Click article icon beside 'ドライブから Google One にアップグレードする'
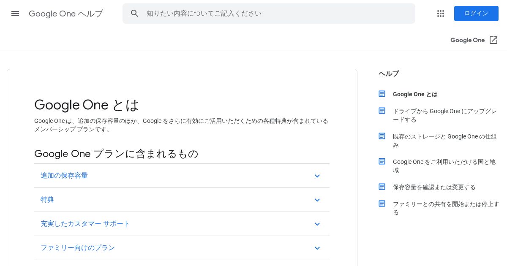The image size is (507, 266). tap(382, 111)
